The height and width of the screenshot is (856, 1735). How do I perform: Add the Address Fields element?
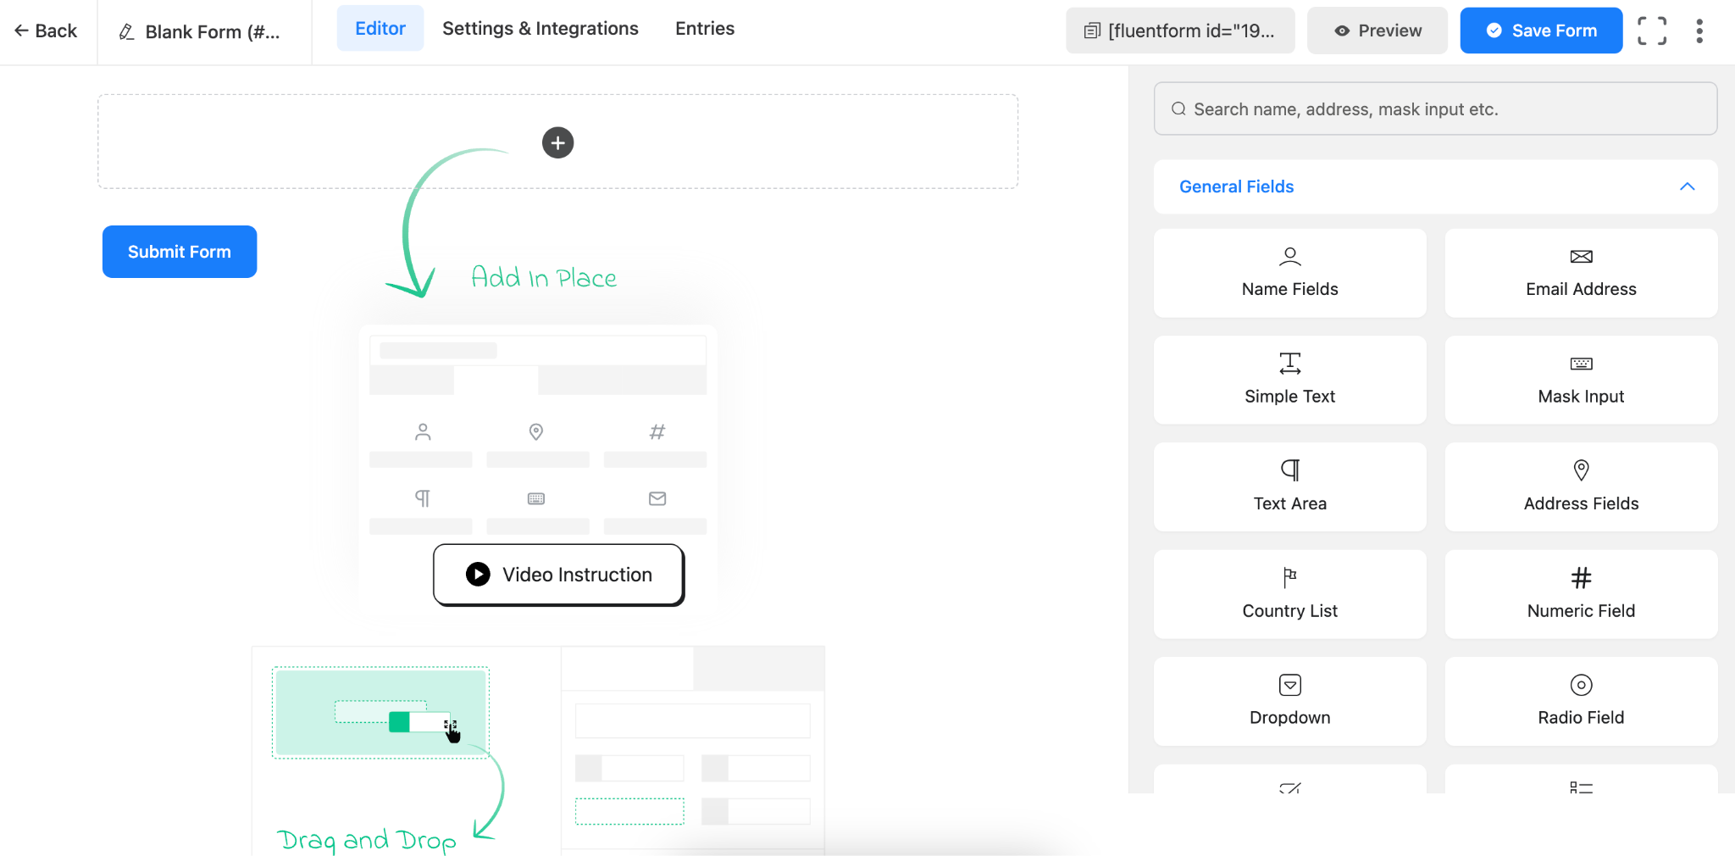[x=1580, y=486]
